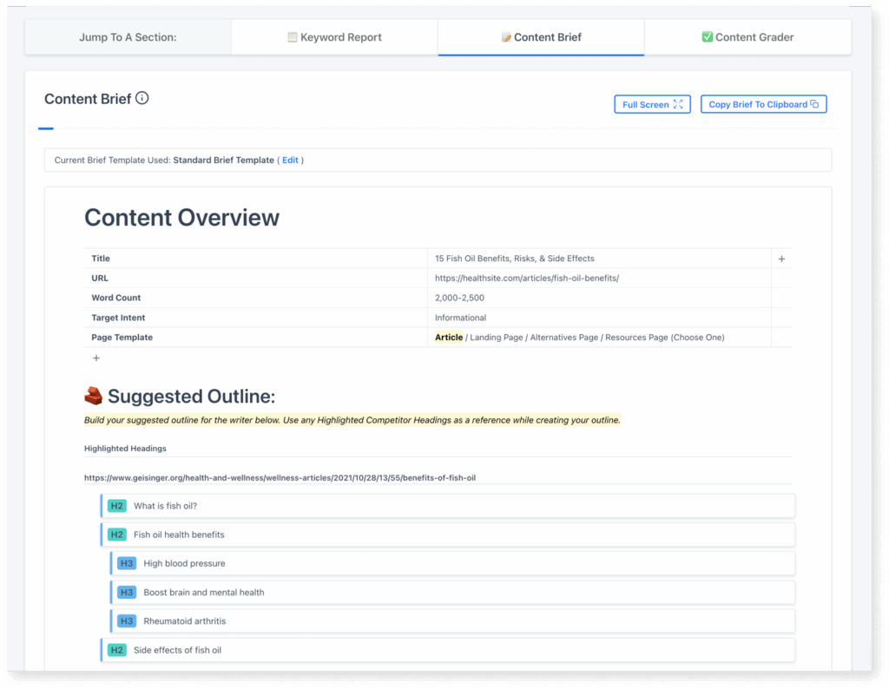Open the Jump To A Section selector
889x689 pixels.
coord(127,36)
